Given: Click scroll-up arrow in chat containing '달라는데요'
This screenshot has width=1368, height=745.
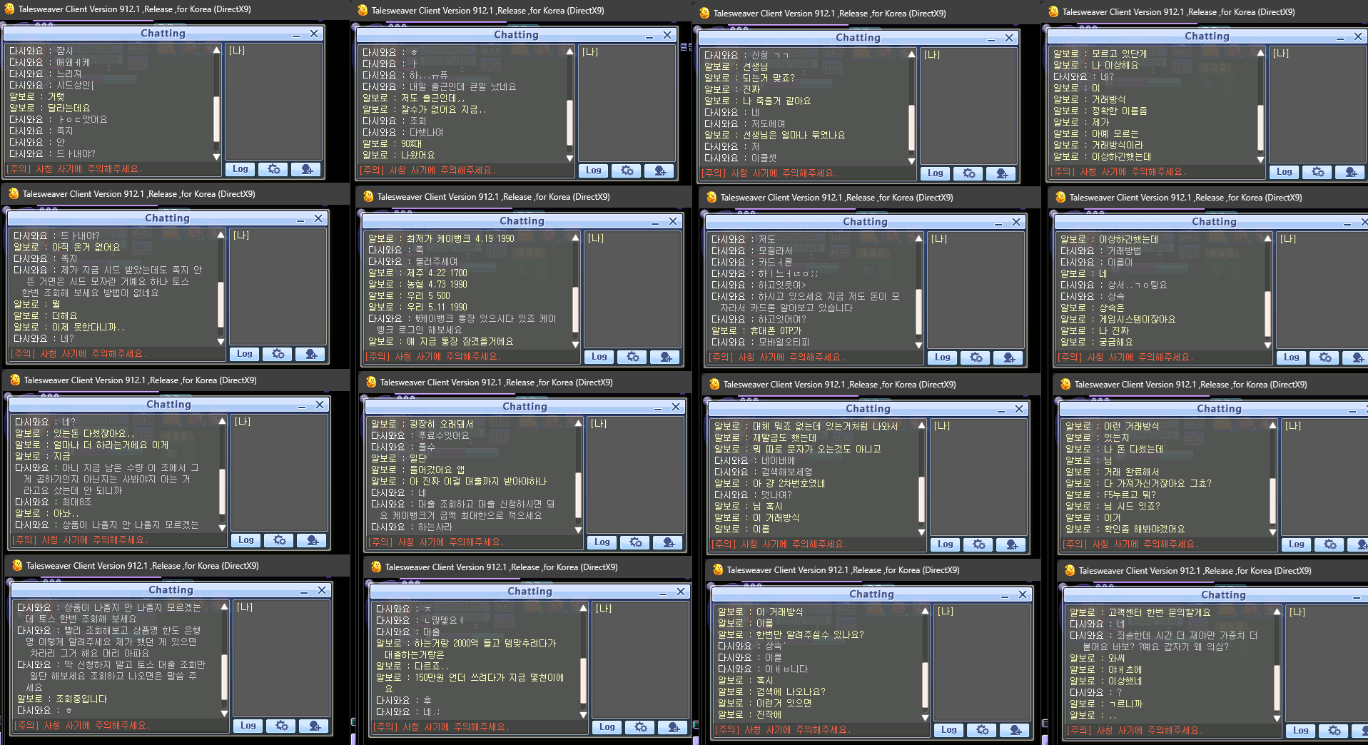Looking at the screenshot, I should pos(216,50).
